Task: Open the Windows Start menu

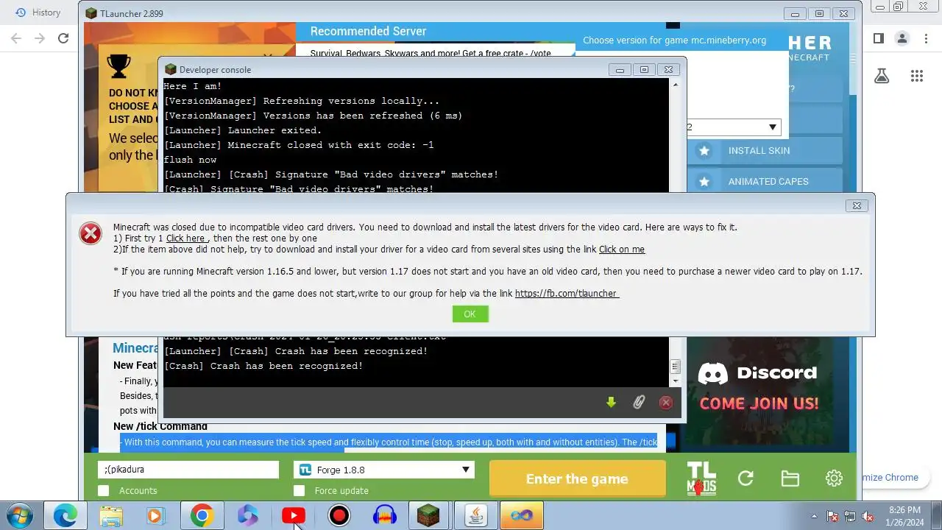Action: pos(18,515)
